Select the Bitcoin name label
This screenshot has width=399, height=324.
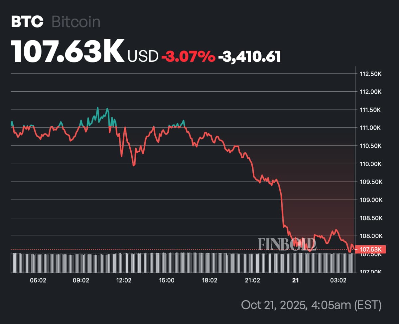(x=76, y=22)
